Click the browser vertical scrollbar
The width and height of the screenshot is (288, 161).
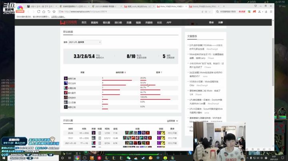point(273,62)
